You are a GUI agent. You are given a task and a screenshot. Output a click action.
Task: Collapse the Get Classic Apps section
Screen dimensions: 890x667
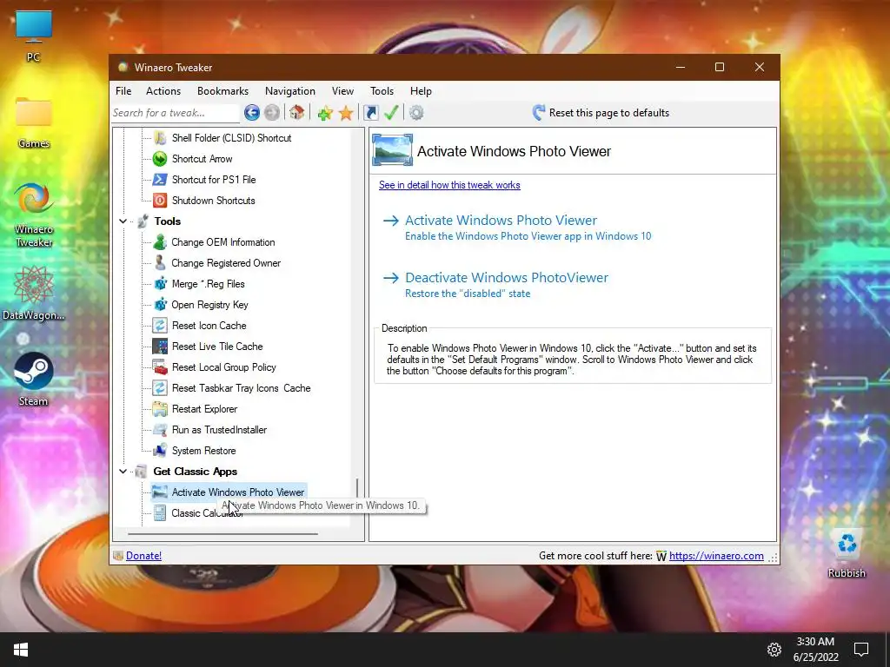(123, 472)
